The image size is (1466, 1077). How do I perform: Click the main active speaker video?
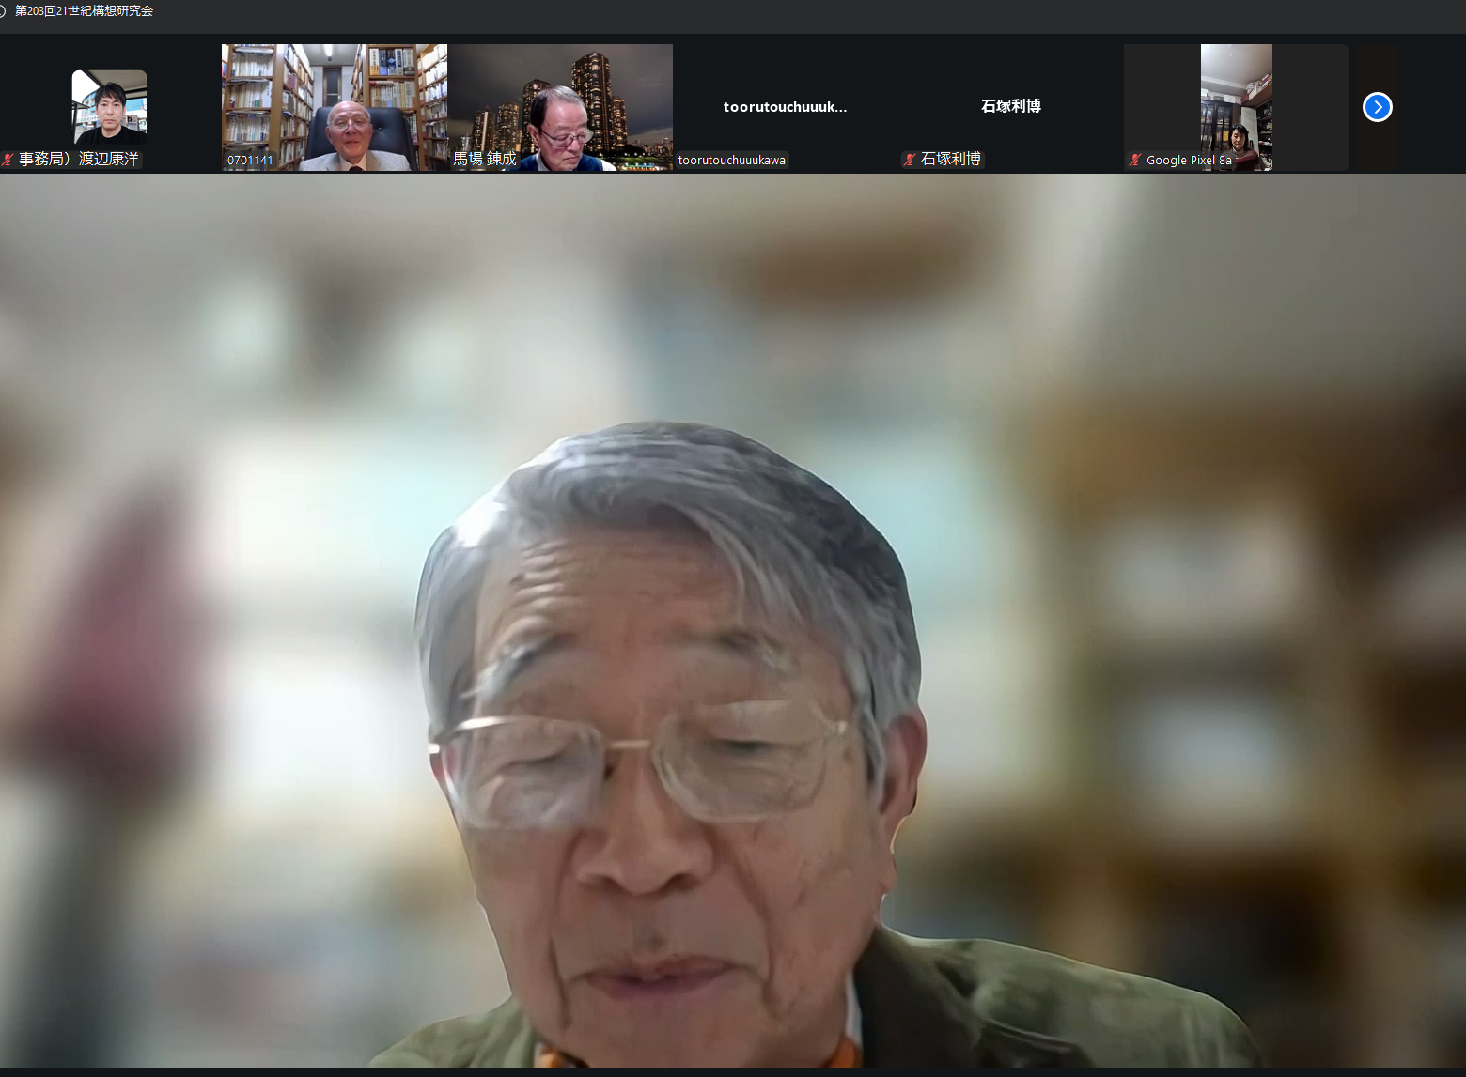pos(733,620)
